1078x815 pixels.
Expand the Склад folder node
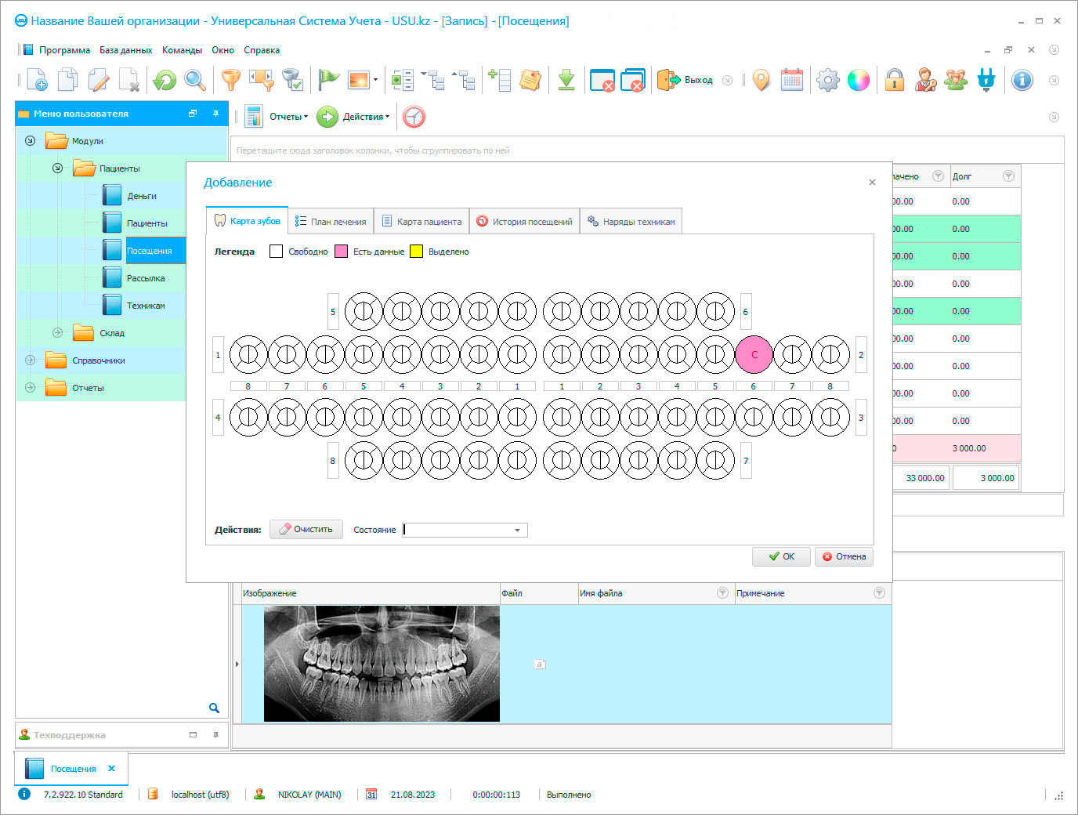click(x=57, y=333)
